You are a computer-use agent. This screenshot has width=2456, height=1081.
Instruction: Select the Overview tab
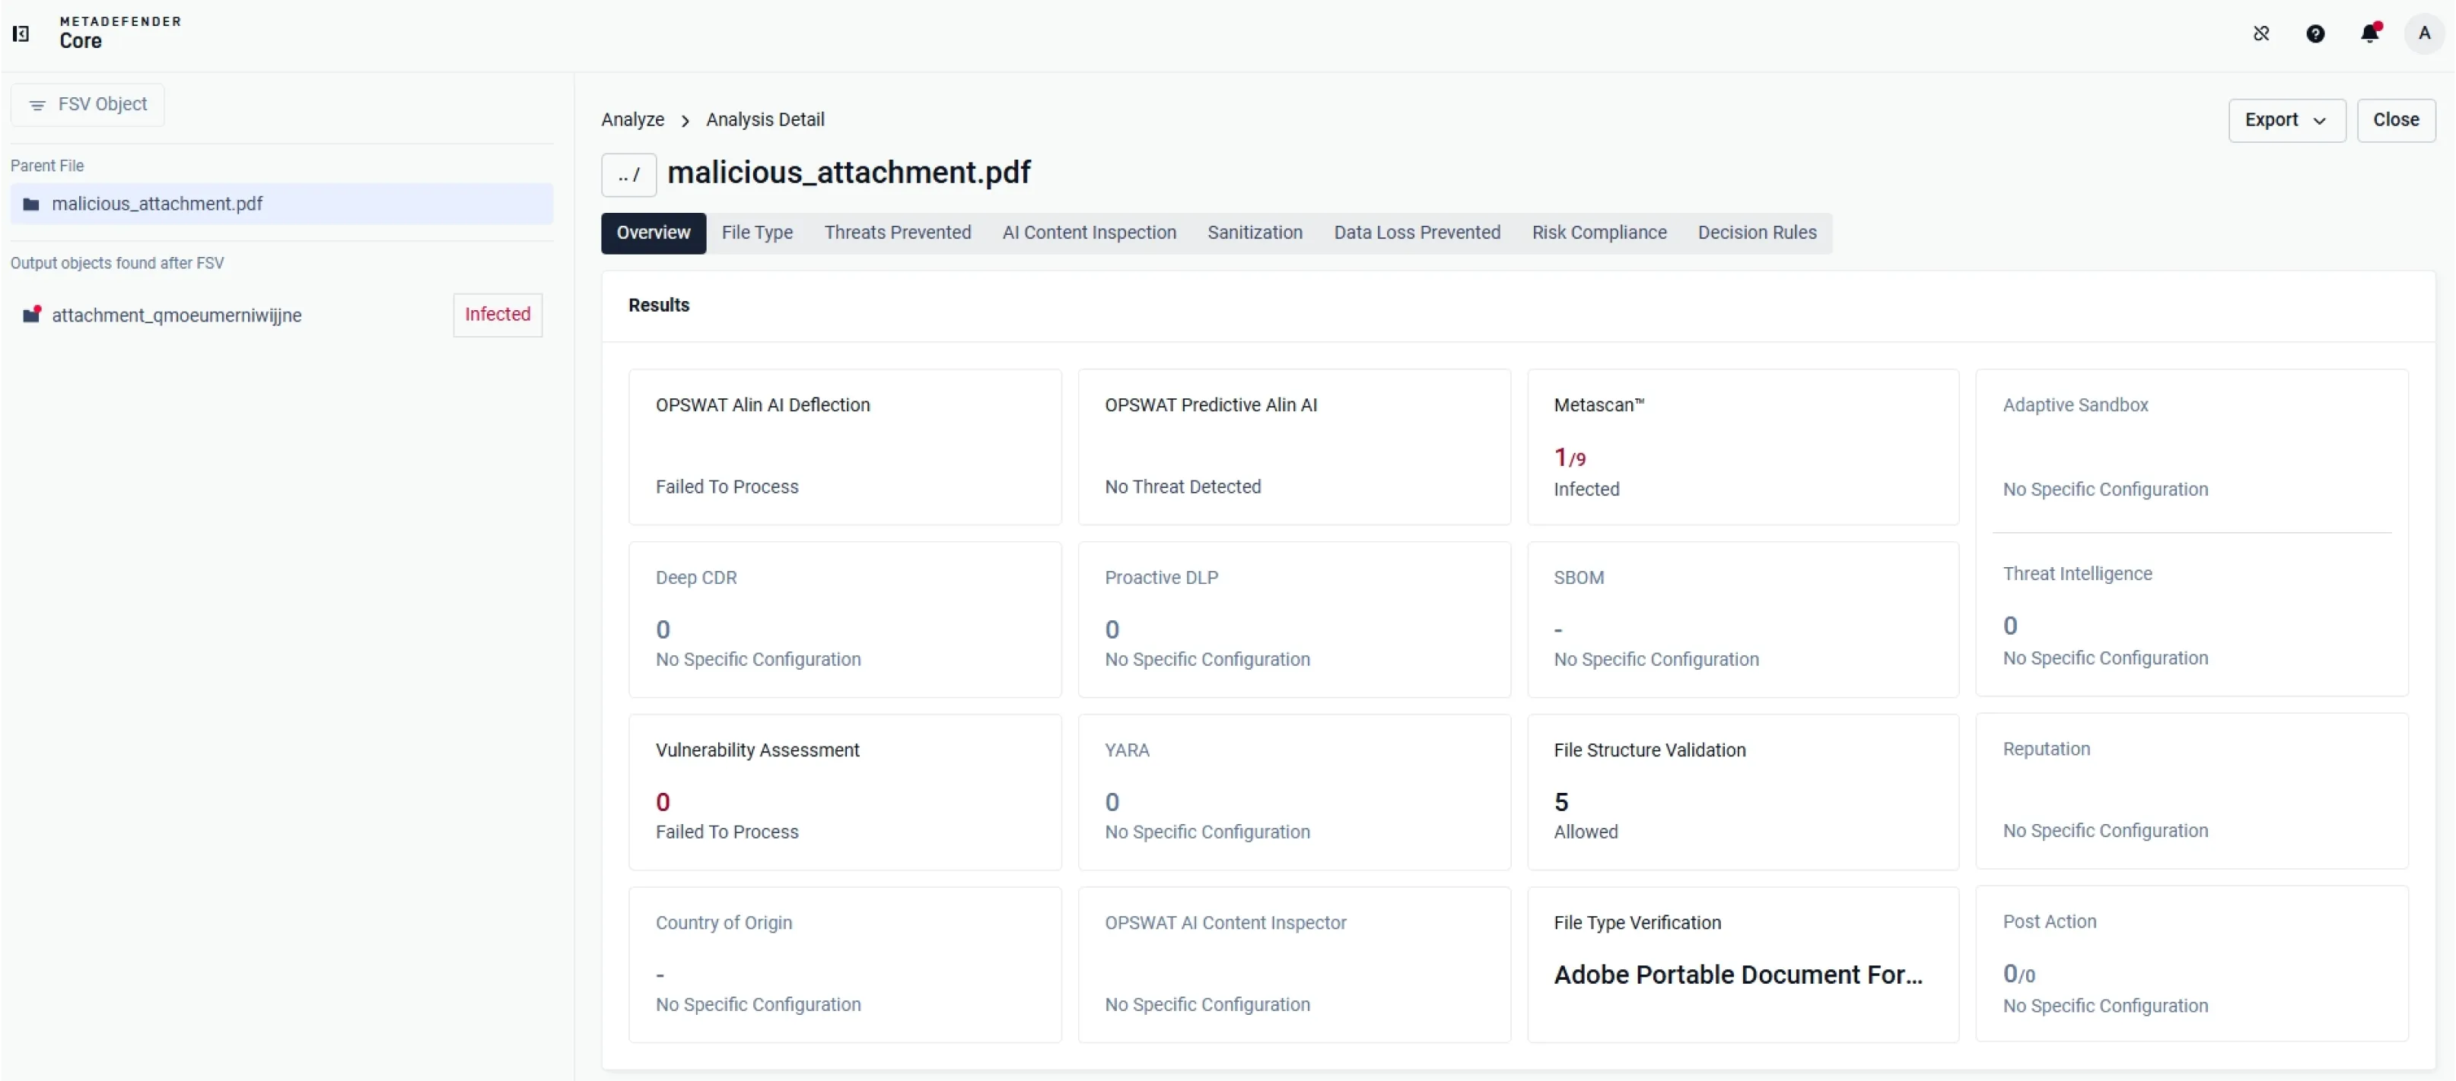click(653, 233)
